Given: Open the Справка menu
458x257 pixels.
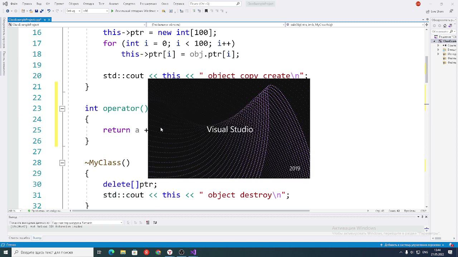Looking at the screenshot, I should tap(179, 4).
